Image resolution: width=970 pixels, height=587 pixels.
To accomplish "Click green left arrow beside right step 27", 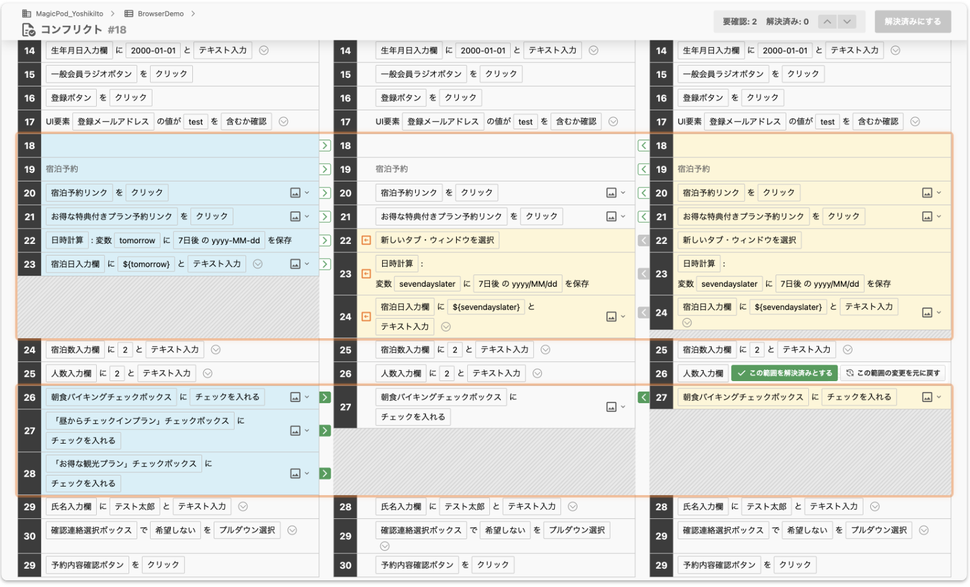I will point(643,397).
